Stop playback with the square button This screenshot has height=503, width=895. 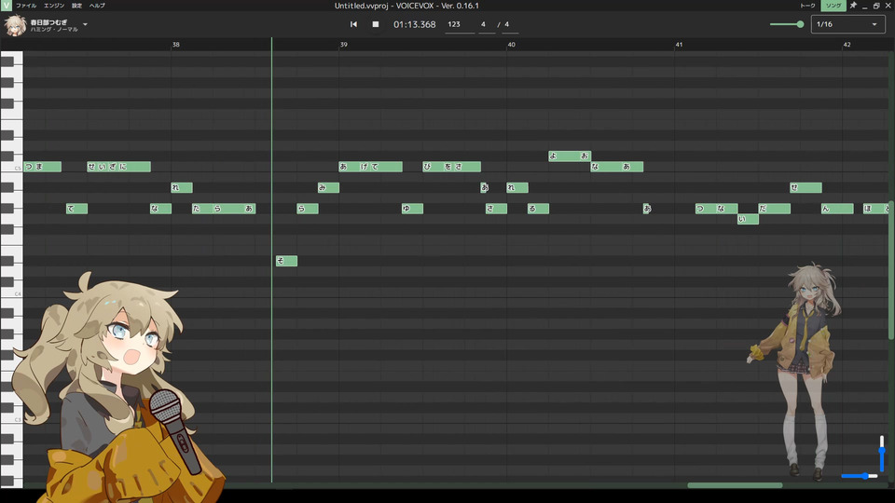pyautogui.click(x=375, y=24)
